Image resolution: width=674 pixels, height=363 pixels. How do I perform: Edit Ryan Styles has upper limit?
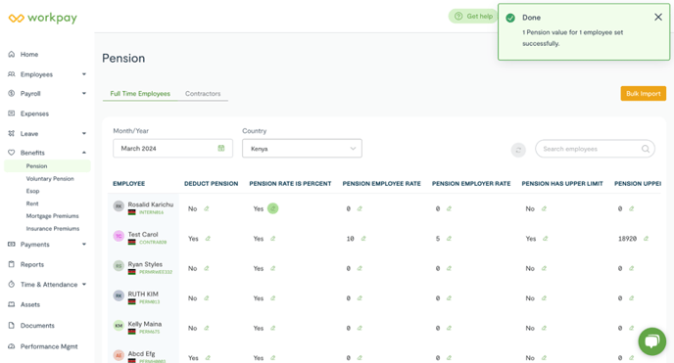(544, 268)
